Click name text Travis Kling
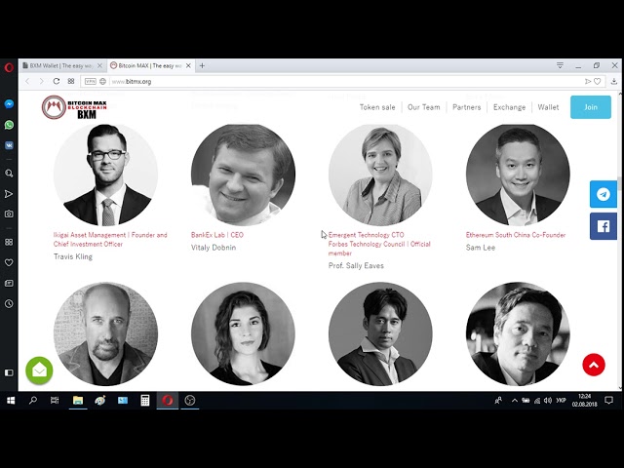The height and width of the screenshot is (468, 624). point(73,256)
